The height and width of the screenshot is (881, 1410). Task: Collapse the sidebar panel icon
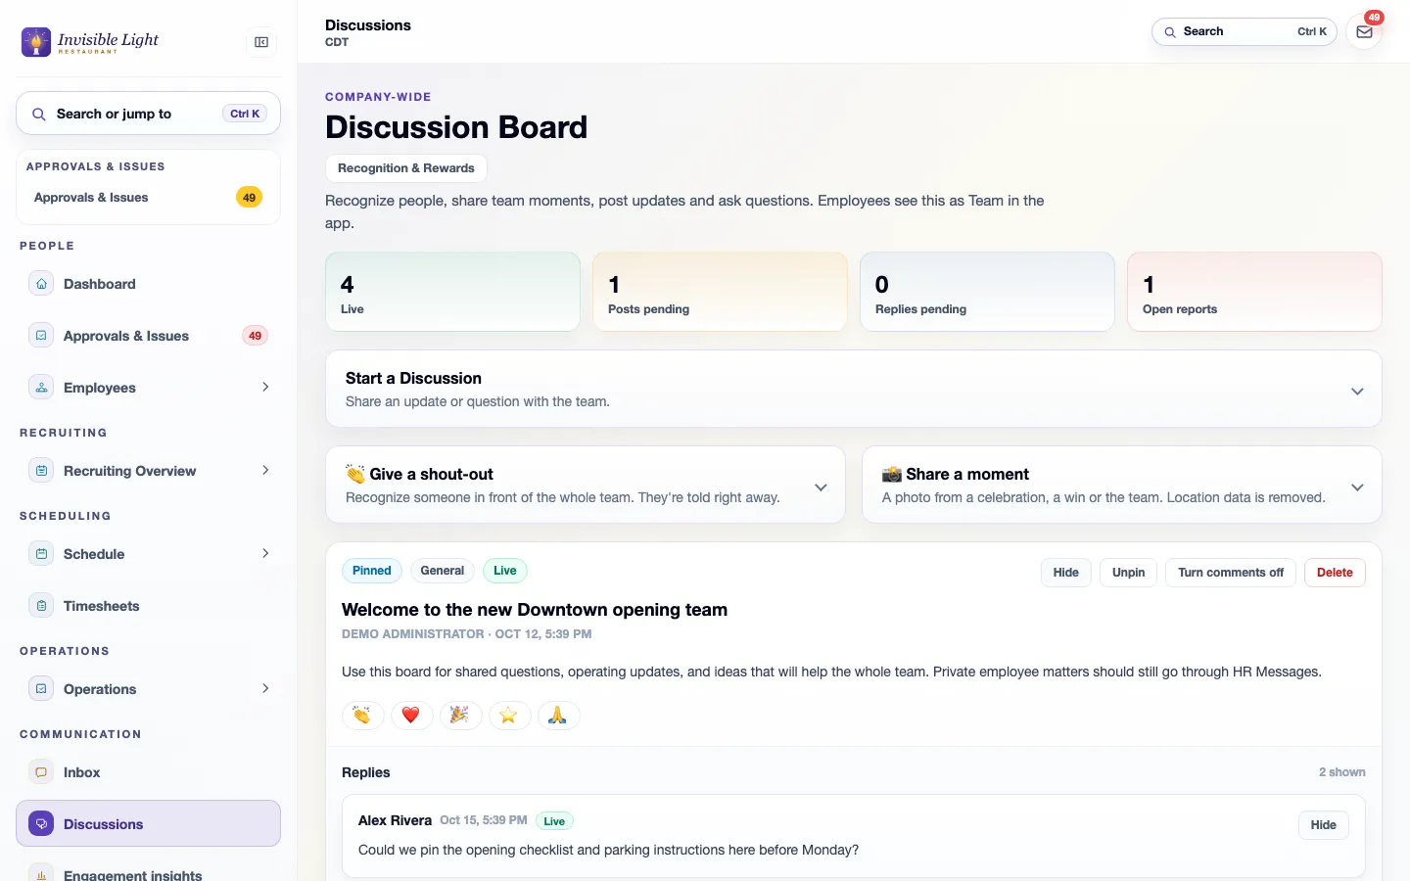pos(261,42)
